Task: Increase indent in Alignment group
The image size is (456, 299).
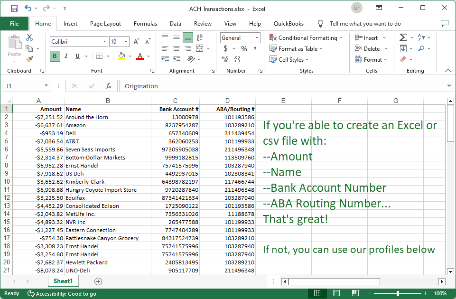Action: click(x=177, y=59)
